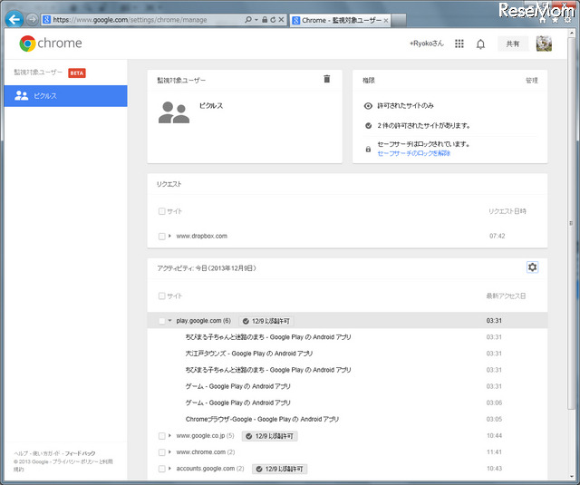The image size is (580, 485).
Task: Click the supervised user silhouette icon in card
Action: click(x=174, y=112)
